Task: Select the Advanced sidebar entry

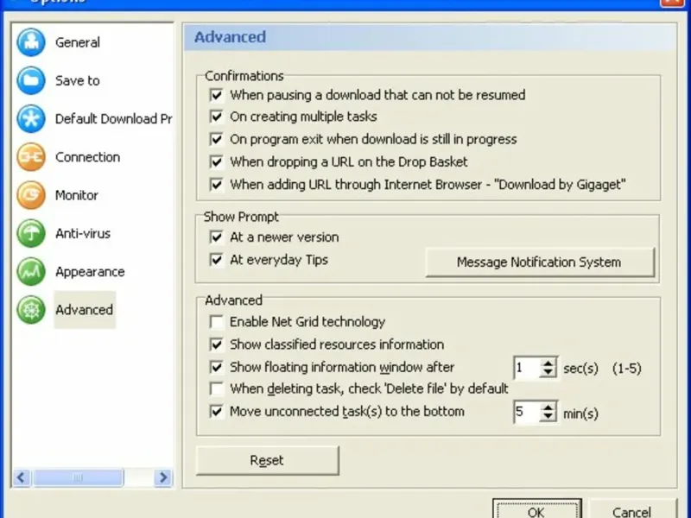Action: pos(84,310)
